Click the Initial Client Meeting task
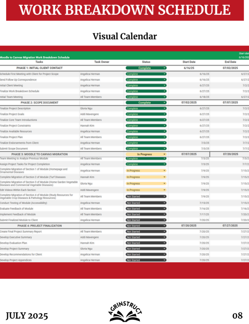 click(12, 86)
